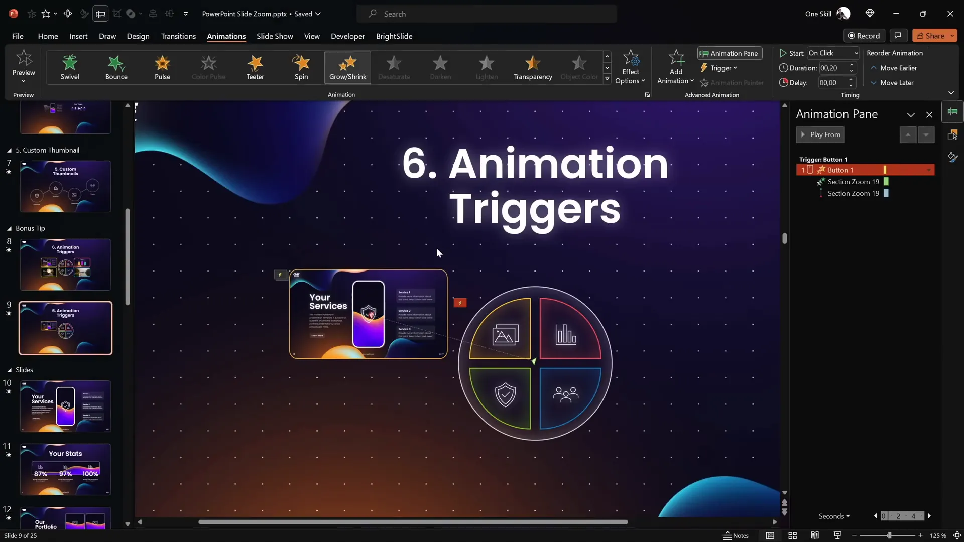Click Move Earlier in Reorder Animation
This screenshot has width=964, height=542.
(894, 68)
